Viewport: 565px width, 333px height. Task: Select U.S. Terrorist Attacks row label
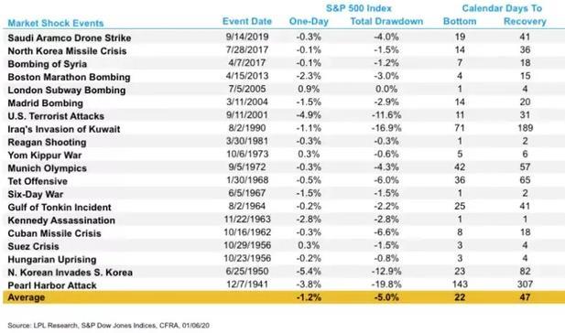pos(56,116)
